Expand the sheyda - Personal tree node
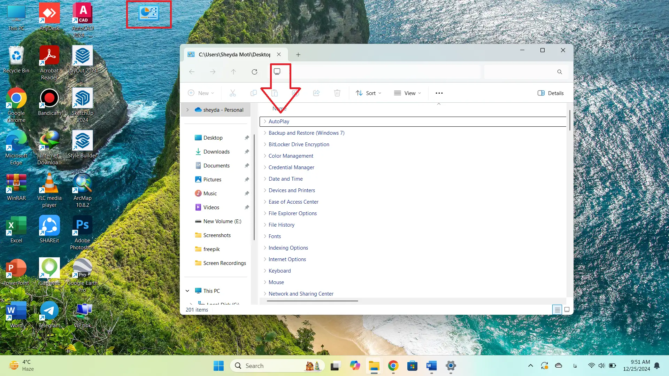 click(187, 110)
